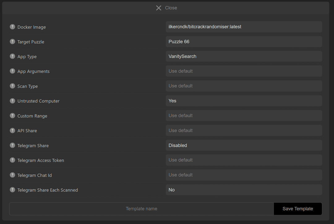Select the Telegram Chat Id field
The width and height of the screenshot is (334, 224).
tap(244, 175)
